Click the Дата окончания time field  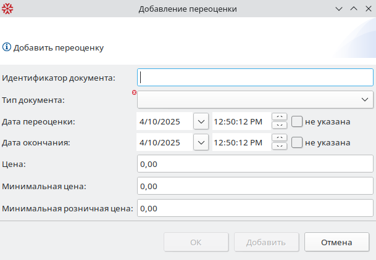pyautogui.click(x=241, y=142)
